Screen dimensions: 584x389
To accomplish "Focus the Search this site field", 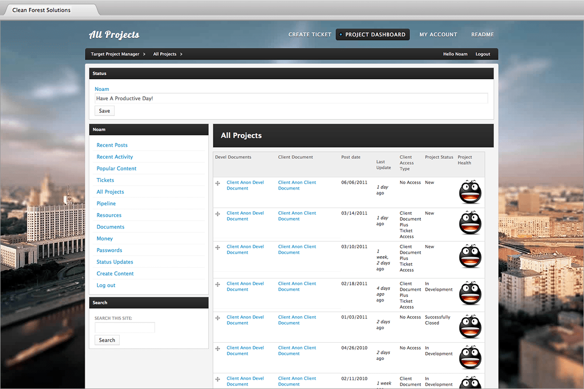I will click(125, 328).
